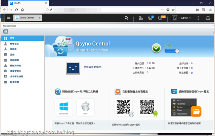The height and width of the screenshot is (136, 215).
Task: Open the online users count link
Action: (192, 68)
